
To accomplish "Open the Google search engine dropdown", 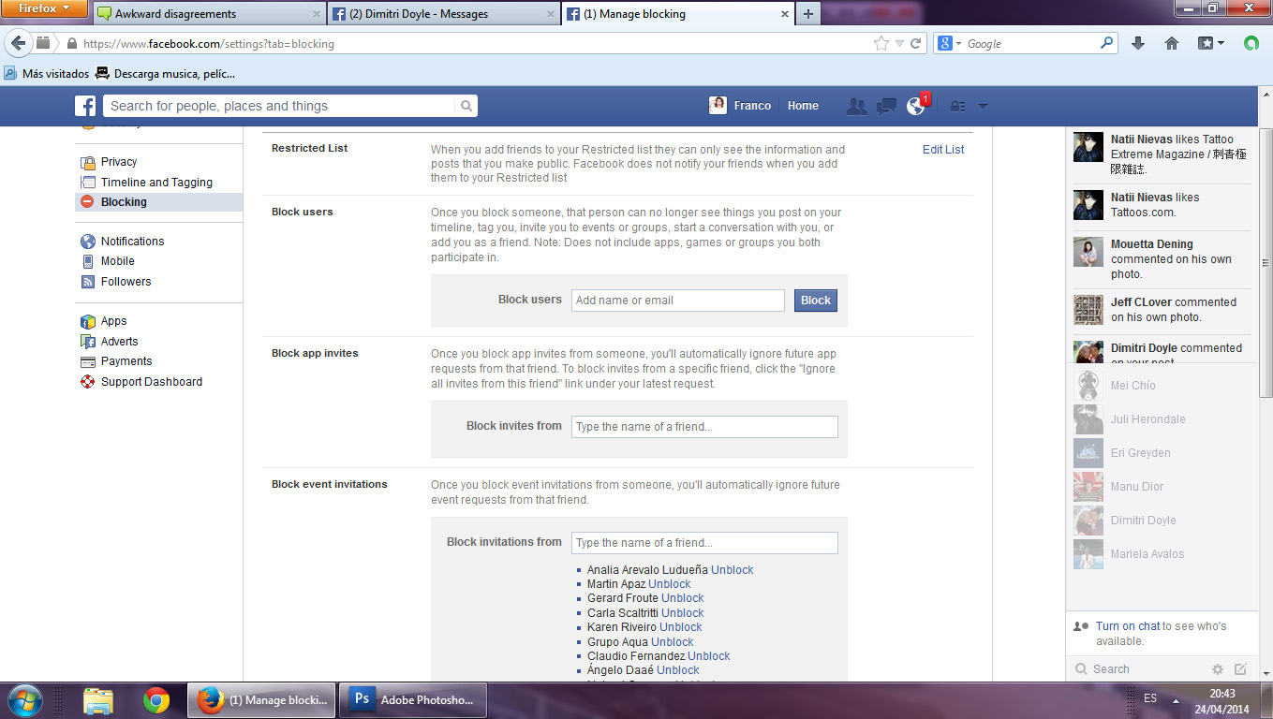I will coord(948,44).
